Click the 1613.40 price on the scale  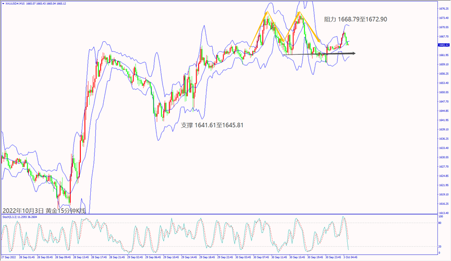443,213
